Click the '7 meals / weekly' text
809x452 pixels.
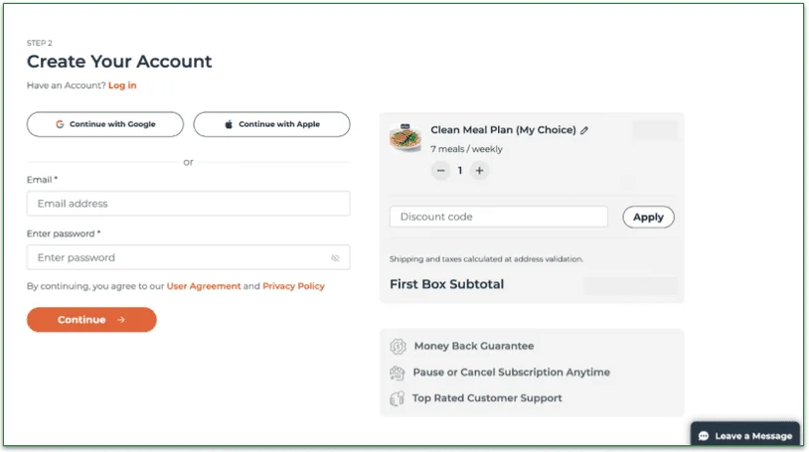[466, 149]
